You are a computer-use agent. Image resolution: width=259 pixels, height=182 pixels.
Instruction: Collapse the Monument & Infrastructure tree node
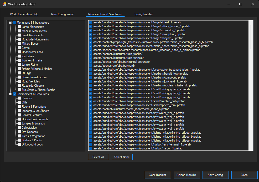(x=10, y=22)
